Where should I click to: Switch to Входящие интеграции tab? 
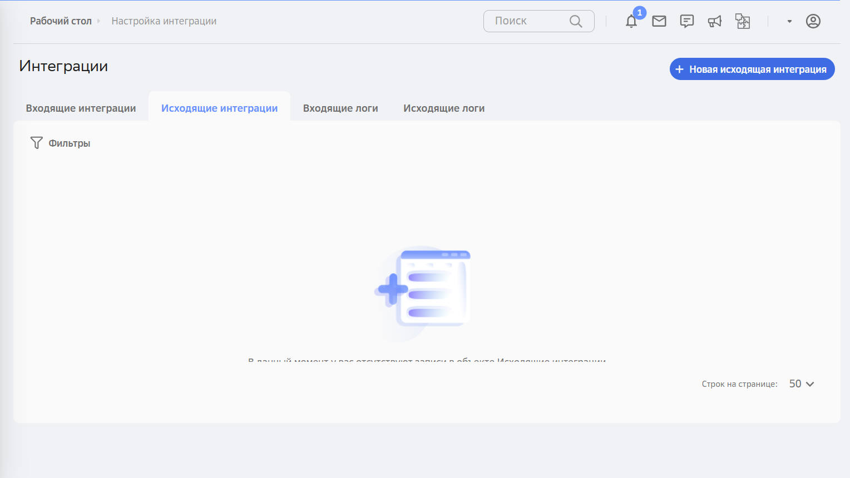point(81,108)
